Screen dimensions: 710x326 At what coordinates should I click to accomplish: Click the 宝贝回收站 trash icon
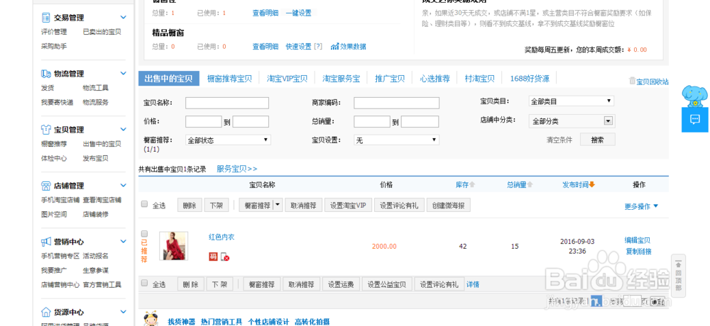click(x=632, y=81)
